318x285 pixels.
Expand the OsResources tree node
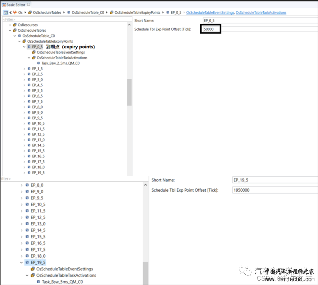coord(10,25)
